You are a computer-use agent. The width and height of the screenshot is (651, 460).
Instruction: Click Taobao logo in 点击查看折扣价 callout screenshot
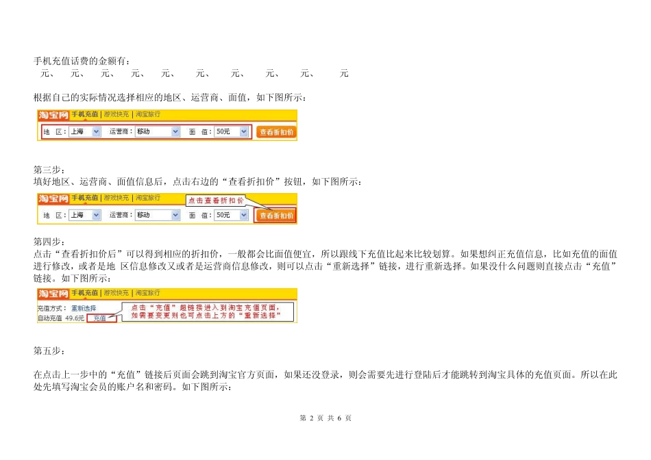pyautogui.click(x=53, y=199)
